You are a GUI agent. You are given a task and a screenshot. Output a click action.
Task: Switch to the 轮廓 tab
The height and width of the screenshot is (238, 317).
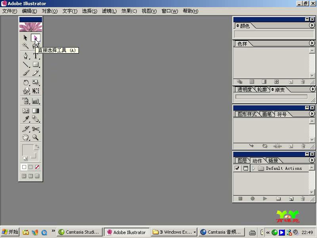262,90
